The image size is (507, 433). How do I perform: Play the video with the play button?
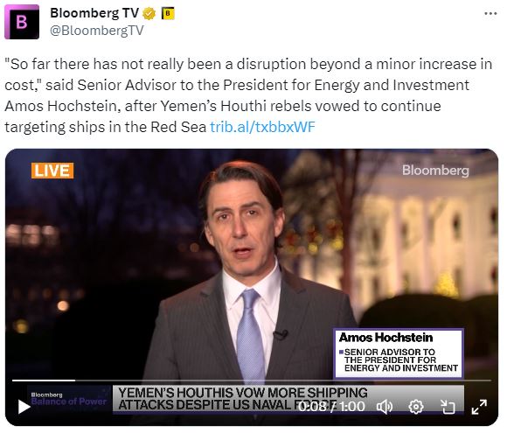(x=24, y=407)
